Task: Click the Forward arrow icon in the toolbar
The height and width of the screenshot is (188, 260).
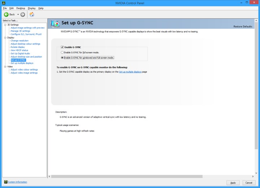Action: (23, 14)
